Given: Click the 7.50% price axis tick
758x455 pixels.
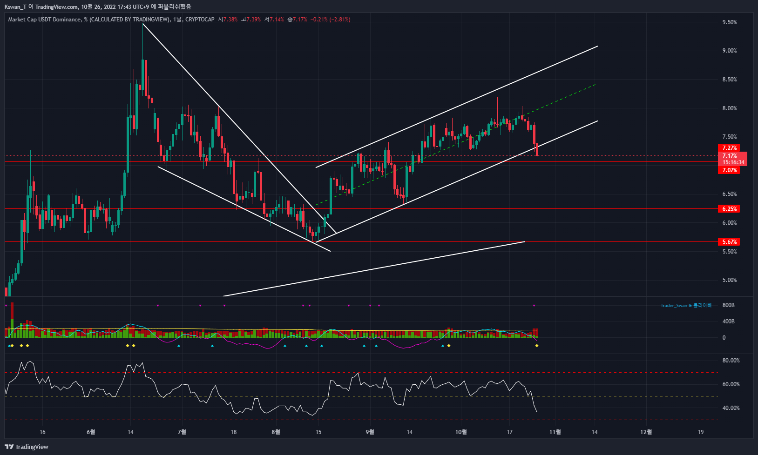Looking at the screenshot, I should pyautogui.click(x=730, y=137).
